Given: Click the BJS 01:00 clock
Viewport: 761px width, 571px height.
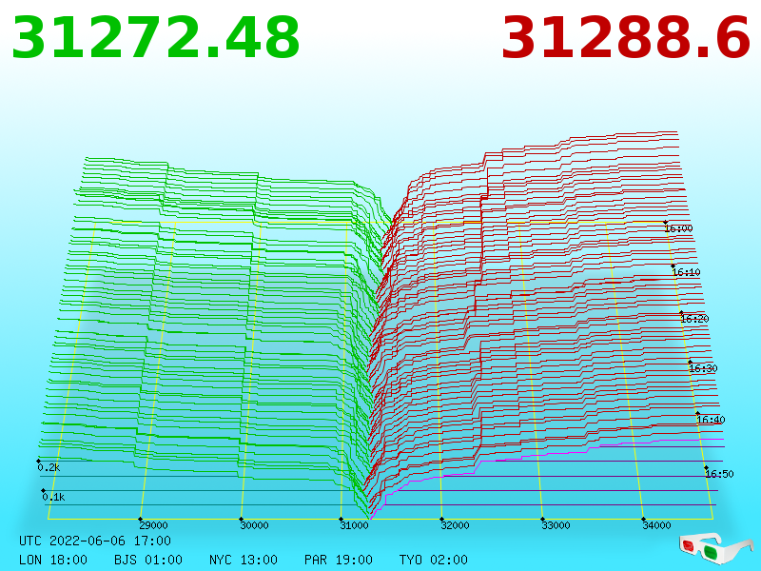Looking at the screenshot, I should coord(148,560).
